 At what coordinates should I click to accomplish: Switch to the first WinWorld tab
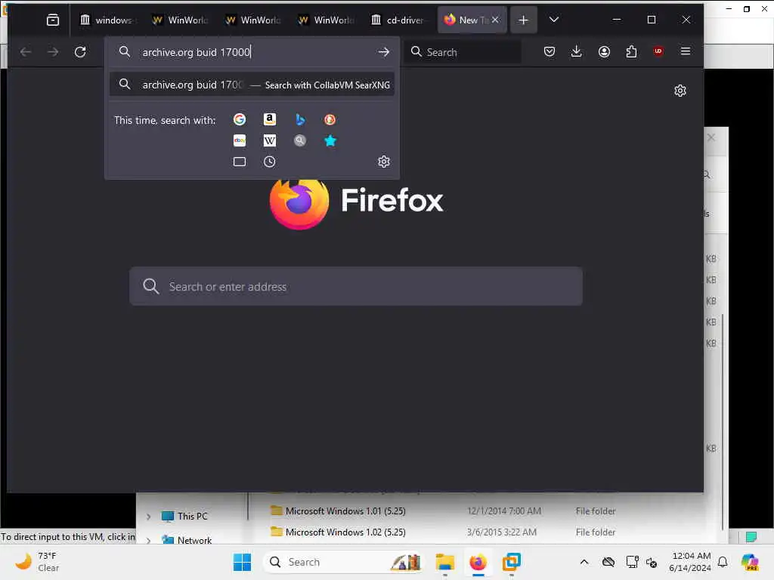(x=180, y=20)
